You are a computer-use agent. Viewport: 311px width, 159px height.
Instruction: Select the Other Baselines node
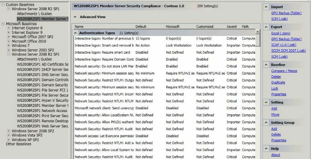click(x=19, y=144)
